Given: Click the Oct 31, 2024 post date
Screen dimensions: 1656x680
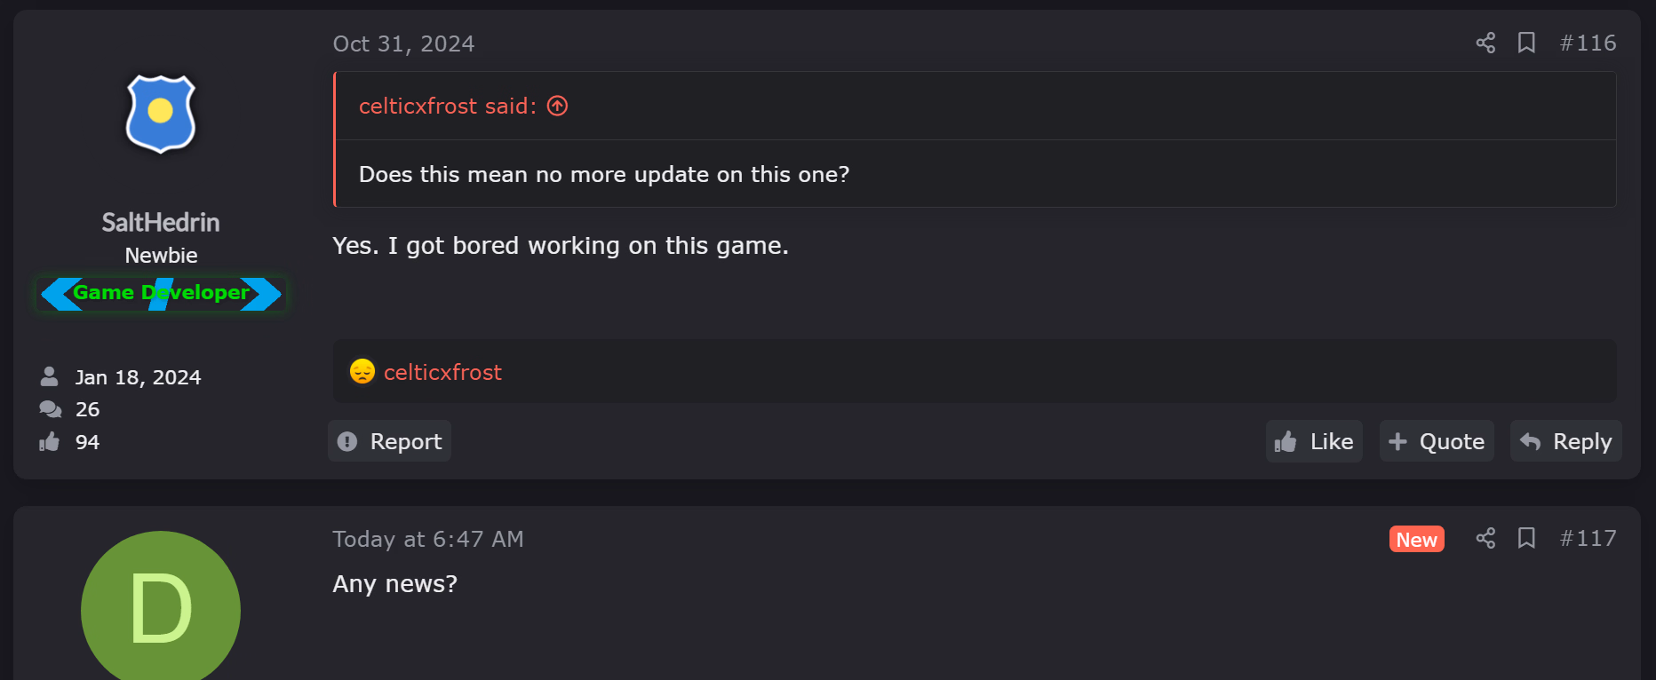Looking at the screenshot, I should pyautogui.click(x=403, y=43).
